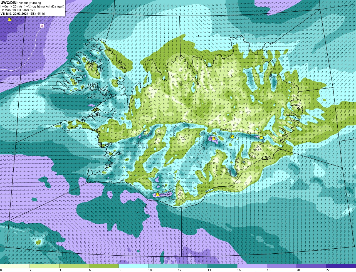Click the "UWC/DINI: Vindur (10m) og" title line
The width and height of the screenshot is (356, 272).
pyautogui.click(x=21, y=3)
